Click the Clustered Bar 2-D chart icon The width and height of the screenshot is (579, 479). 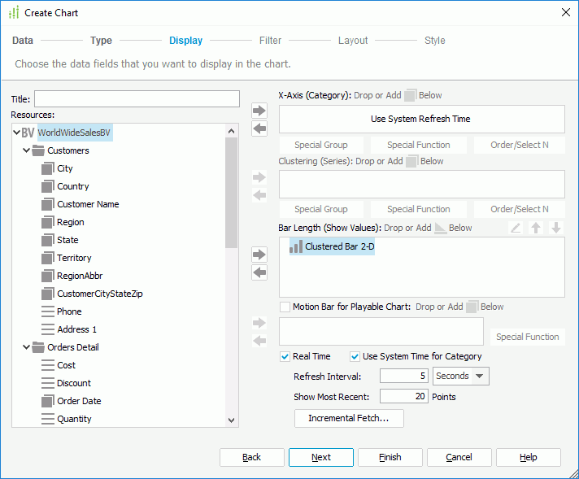[296, 246]
